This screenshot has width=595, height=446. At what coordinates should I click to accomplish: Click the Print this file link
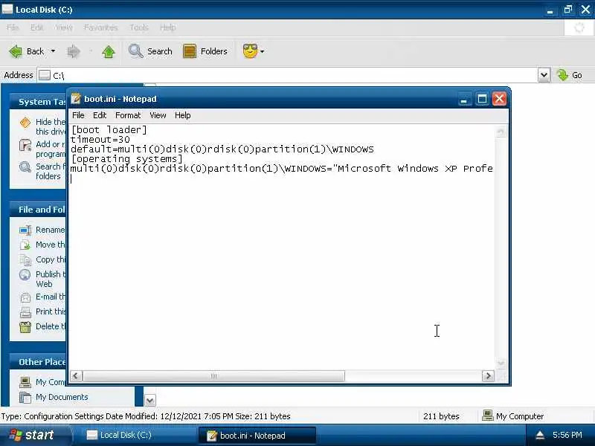(51, 311)
